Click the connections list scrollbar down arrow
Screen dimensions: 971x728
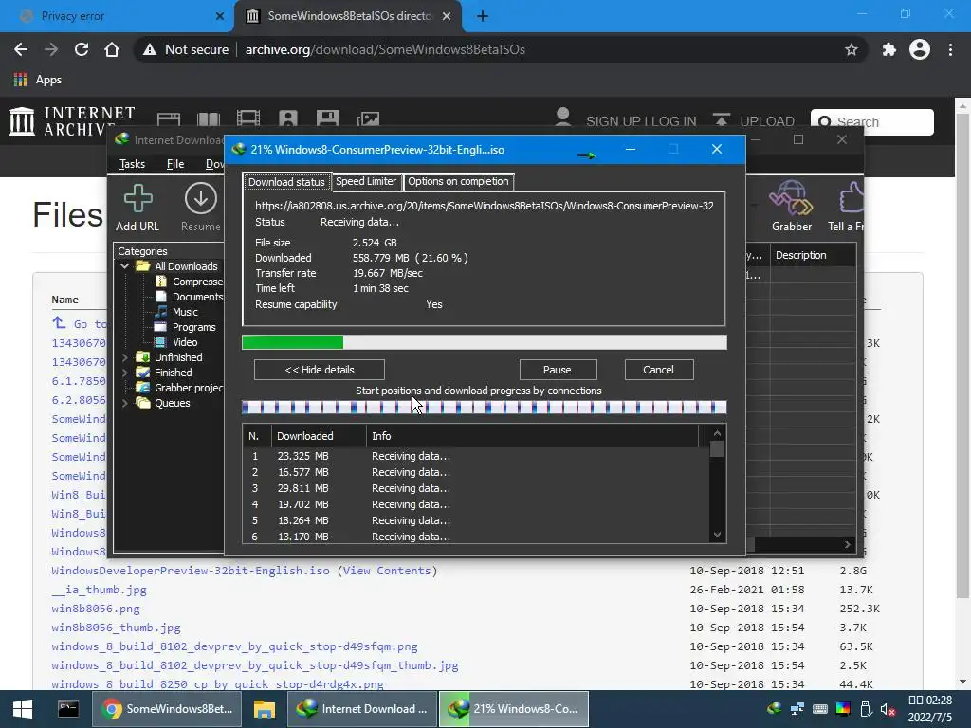pos(717,535)
